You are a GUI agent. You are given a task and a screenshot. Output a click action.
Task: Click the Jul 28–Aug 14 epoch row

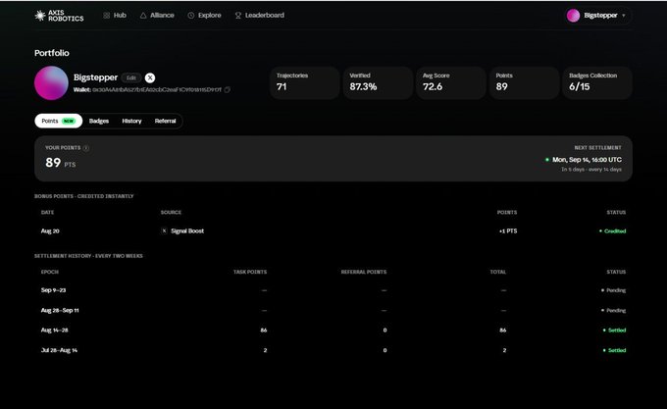[333, 350]
